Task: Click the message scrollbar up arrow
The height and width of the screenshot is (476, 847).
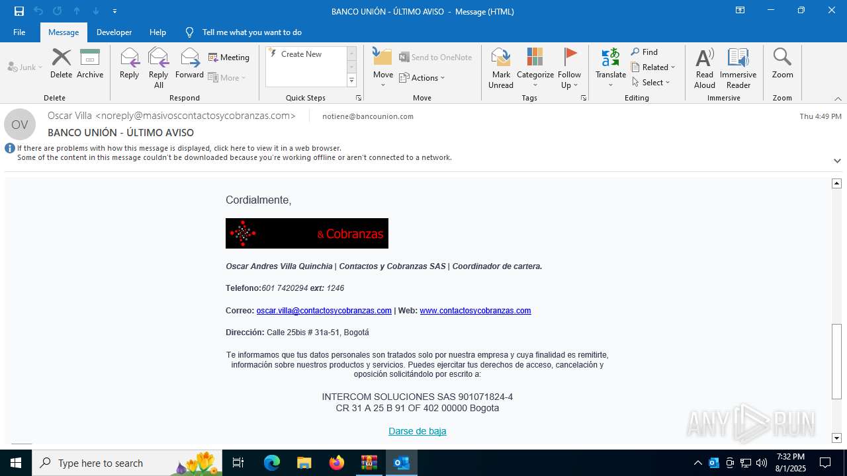Action: [x=837, y=183]
